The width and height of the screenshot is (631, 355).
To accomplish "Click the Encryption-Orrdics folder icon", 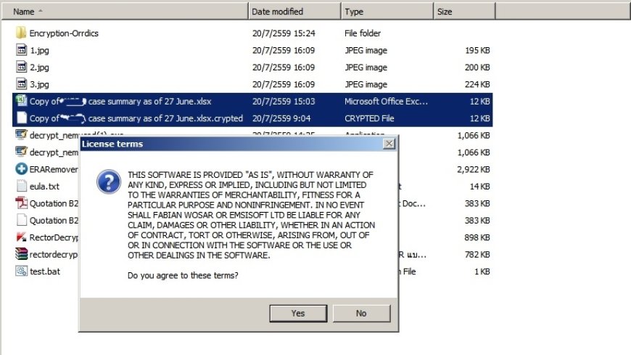I will click(x=21, y=33).
